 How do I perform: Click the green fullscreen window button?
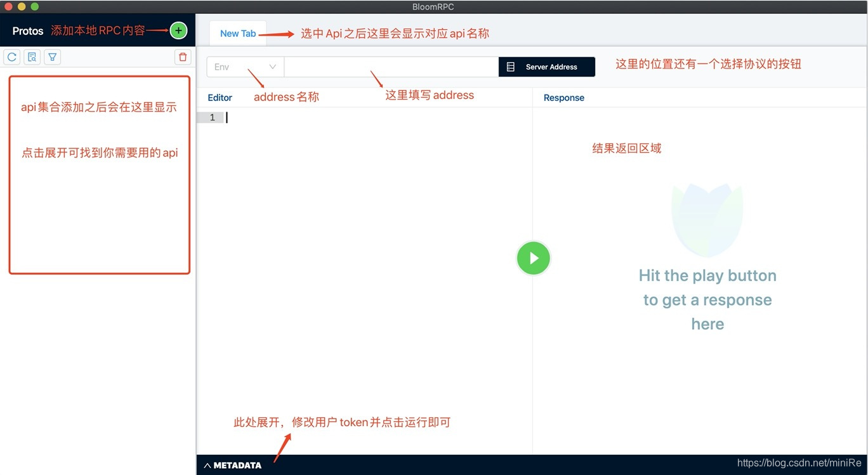click(34, 6)
